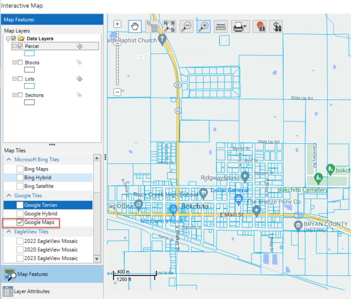351x299 pixels.
Task: Click the label tag icon beside Lots
Action: click(79, 79)
